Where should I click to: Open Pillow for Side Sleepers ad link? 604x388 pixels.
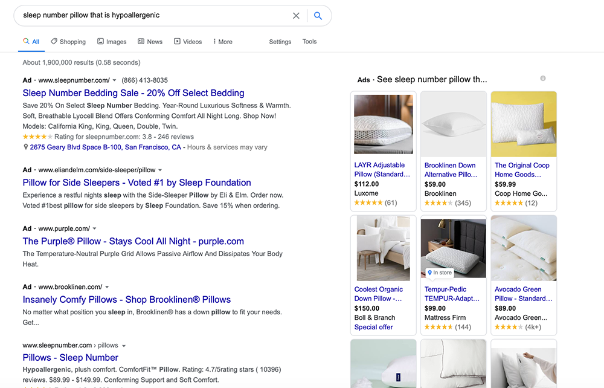pos(137,183)
